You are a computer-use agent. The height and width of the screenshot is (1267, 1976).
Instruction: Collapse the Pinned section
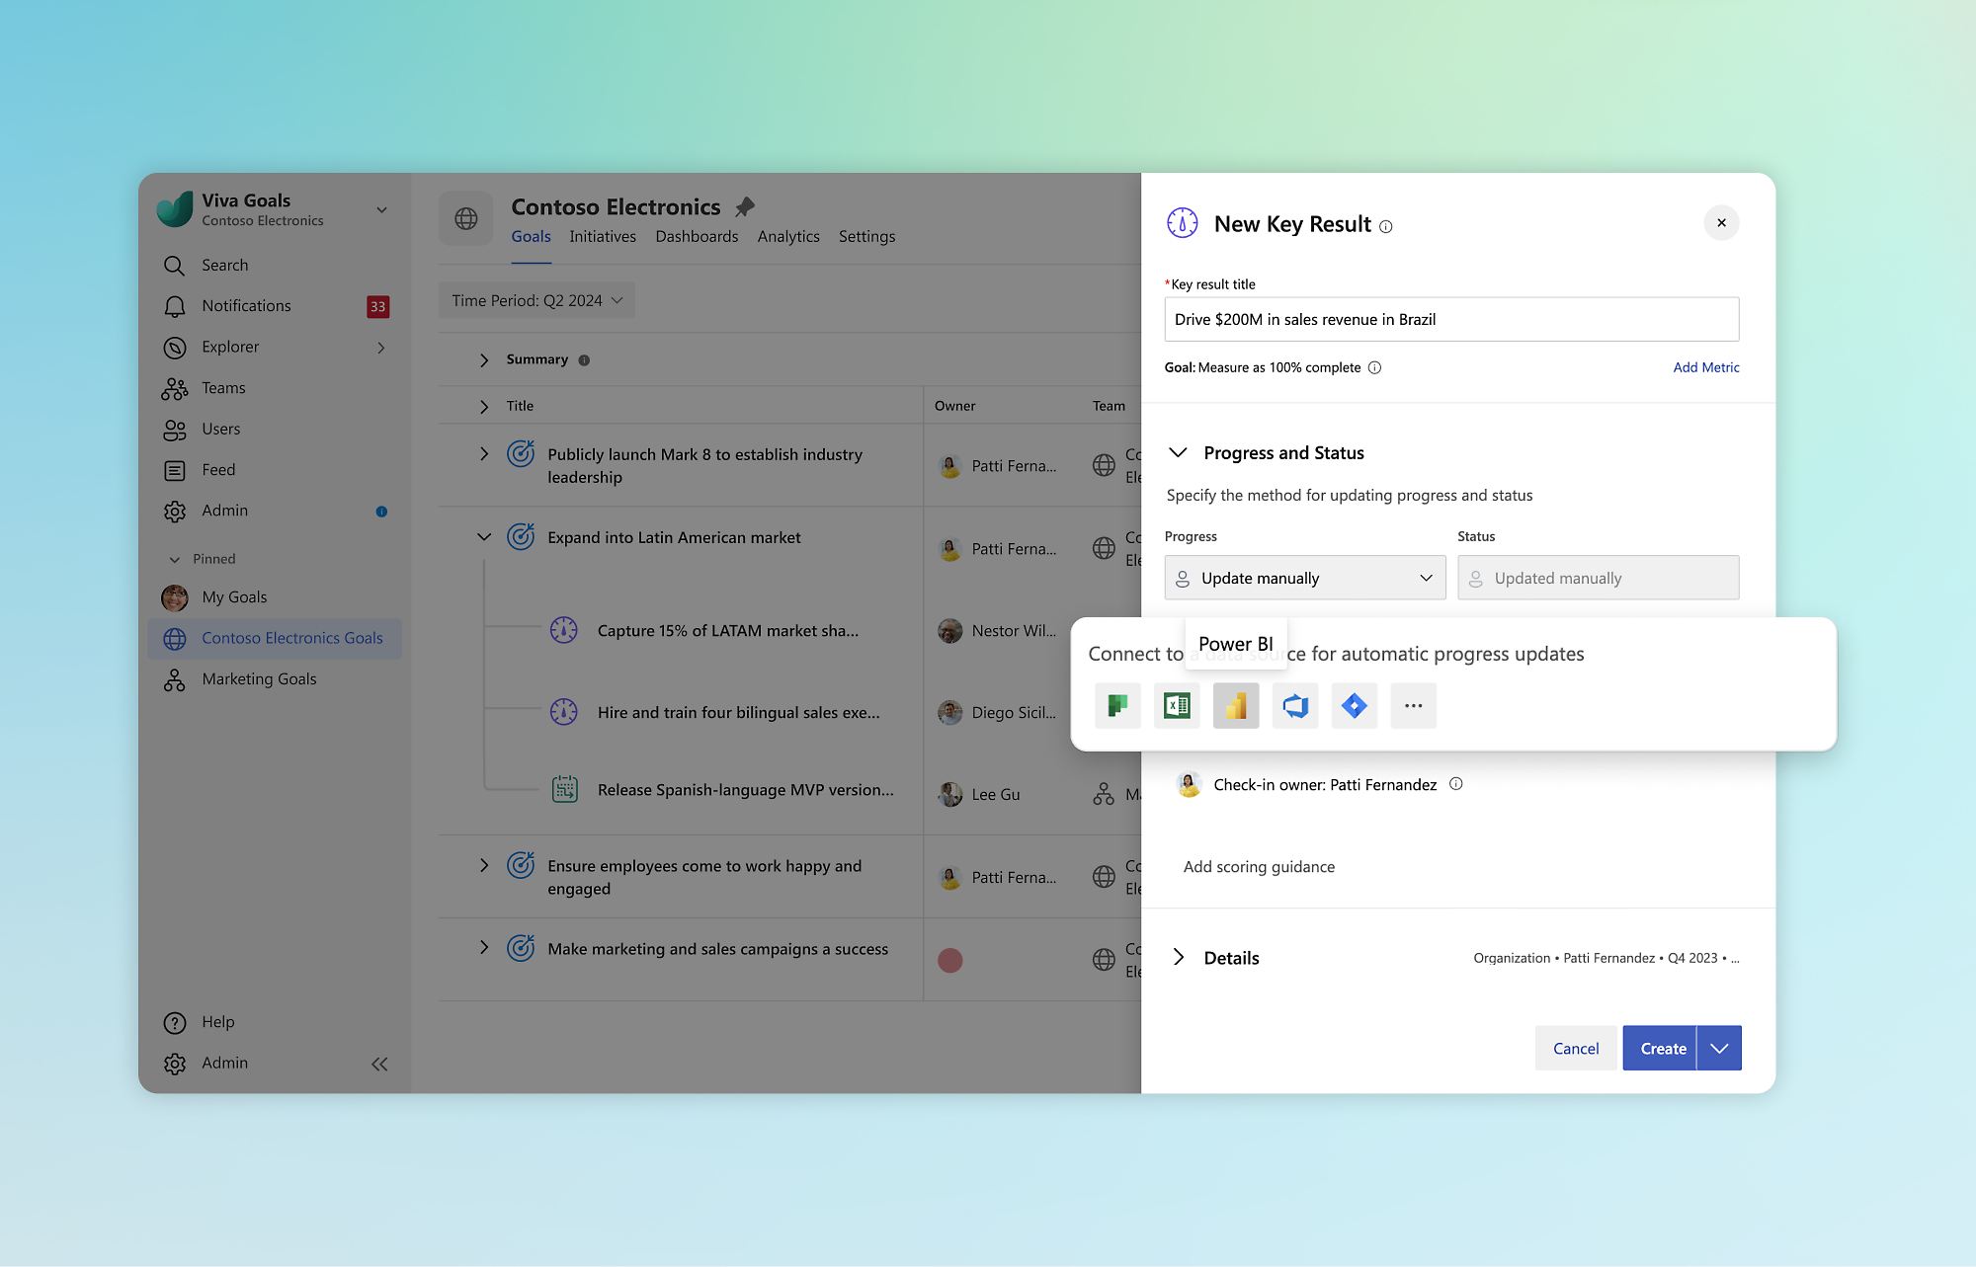point(175,559)
